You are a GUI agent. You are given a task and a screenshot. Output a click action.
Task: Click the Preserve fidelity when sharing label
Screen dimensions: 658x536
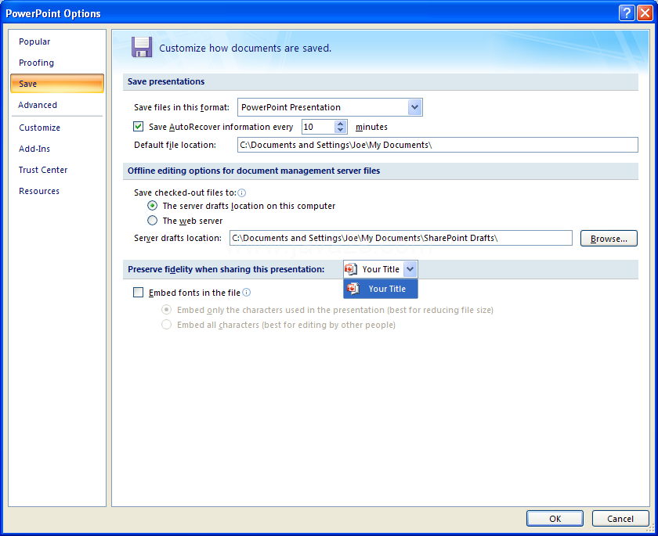(x=226, y=269)
